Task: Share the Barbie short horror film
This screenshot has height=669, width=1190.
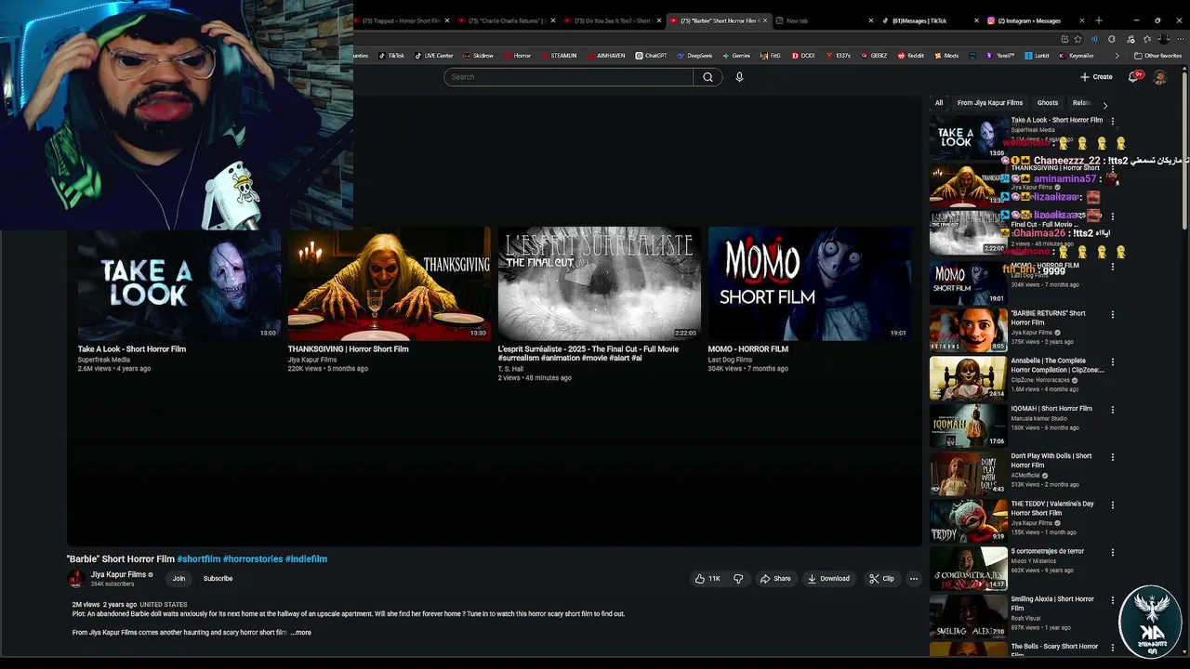Action: pos(775,579)
